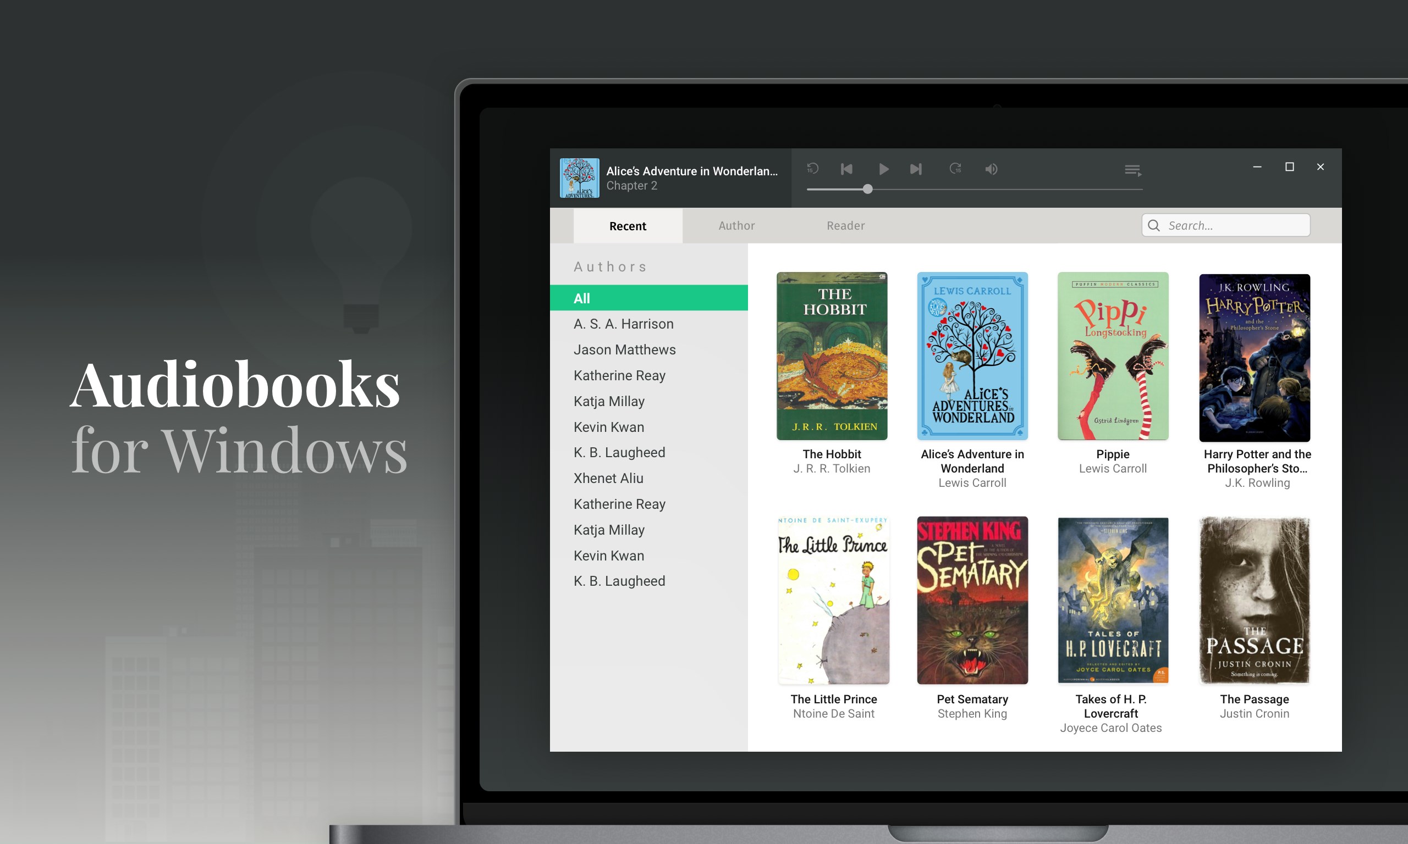
Task: Switch to the Reader tab
Action: click(x=845, y=225)
